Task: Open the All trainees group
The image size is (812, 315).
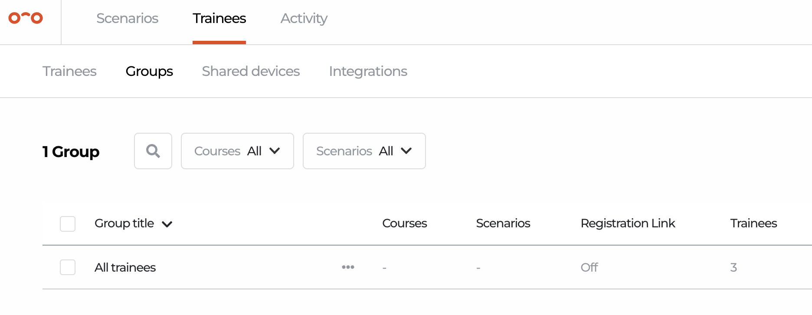Action: [125, 267]
